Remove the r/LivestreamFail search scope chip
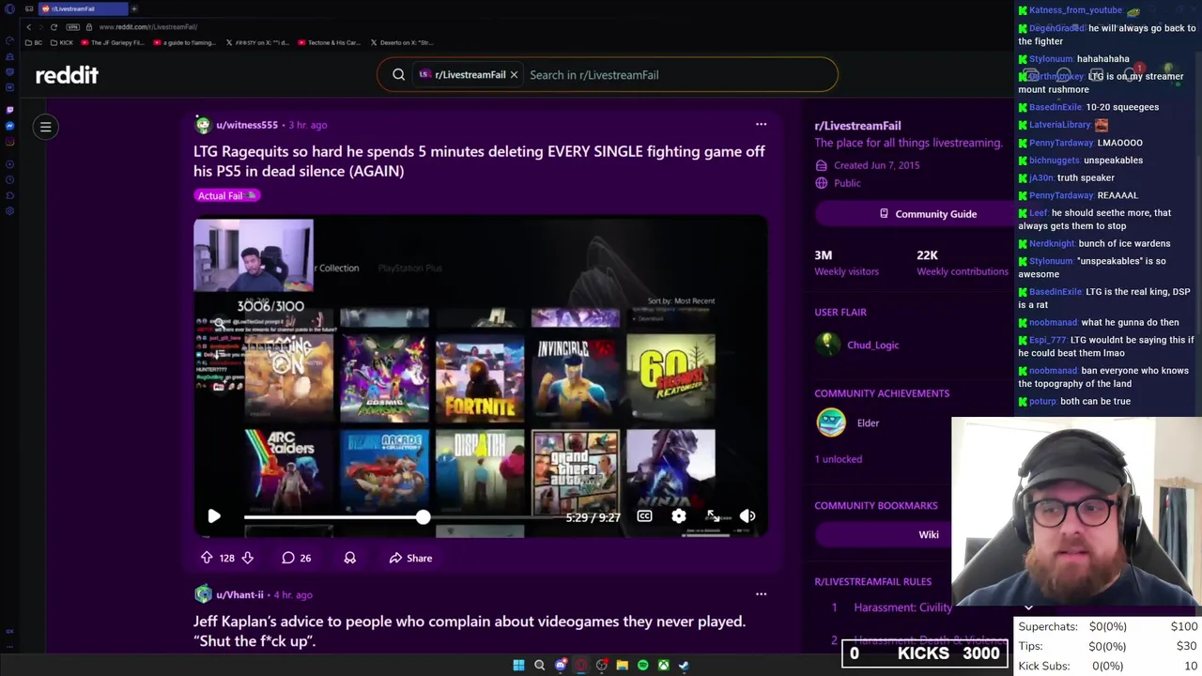This screenshot has height=676, width=1202. [514, 75]
